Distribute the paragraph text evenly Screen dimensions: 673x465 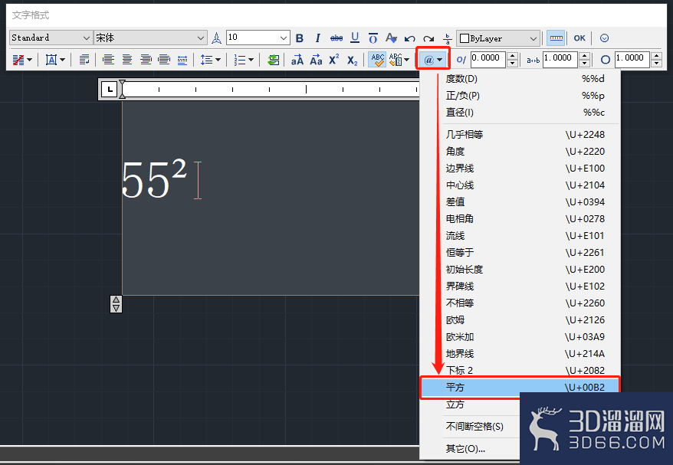point(182,60)
